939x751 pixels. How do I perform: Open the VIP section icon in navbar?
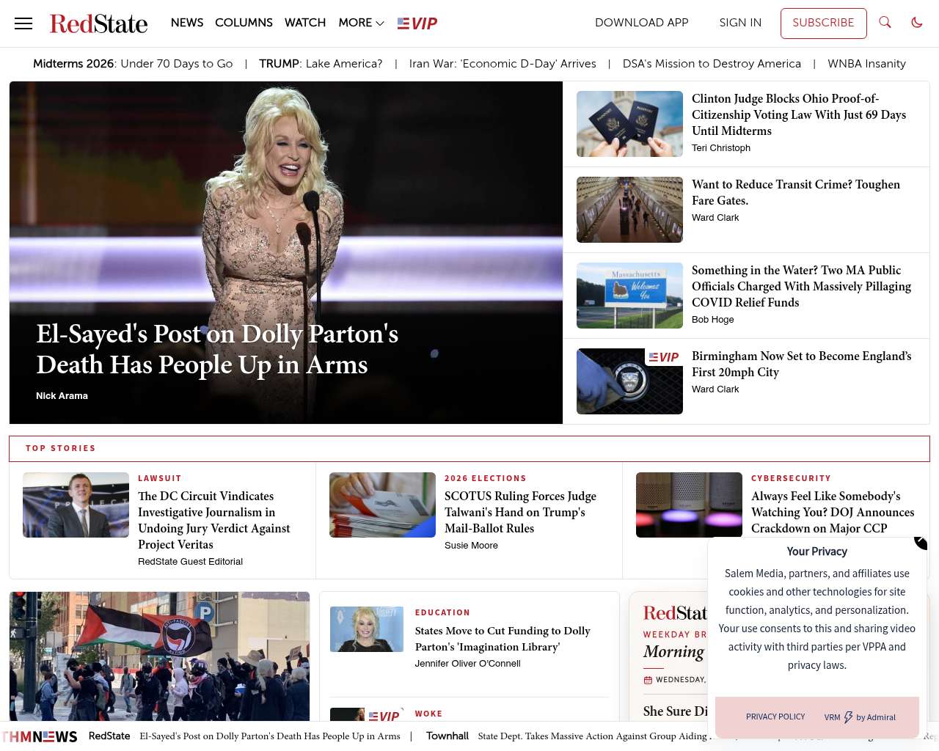tap(417, 23)
